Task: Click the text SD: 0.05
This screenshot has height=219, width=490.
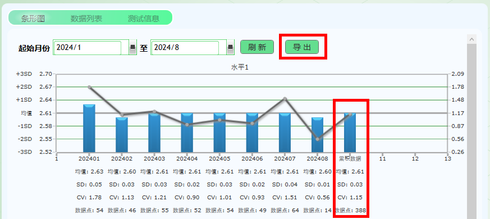Action: 89,185
